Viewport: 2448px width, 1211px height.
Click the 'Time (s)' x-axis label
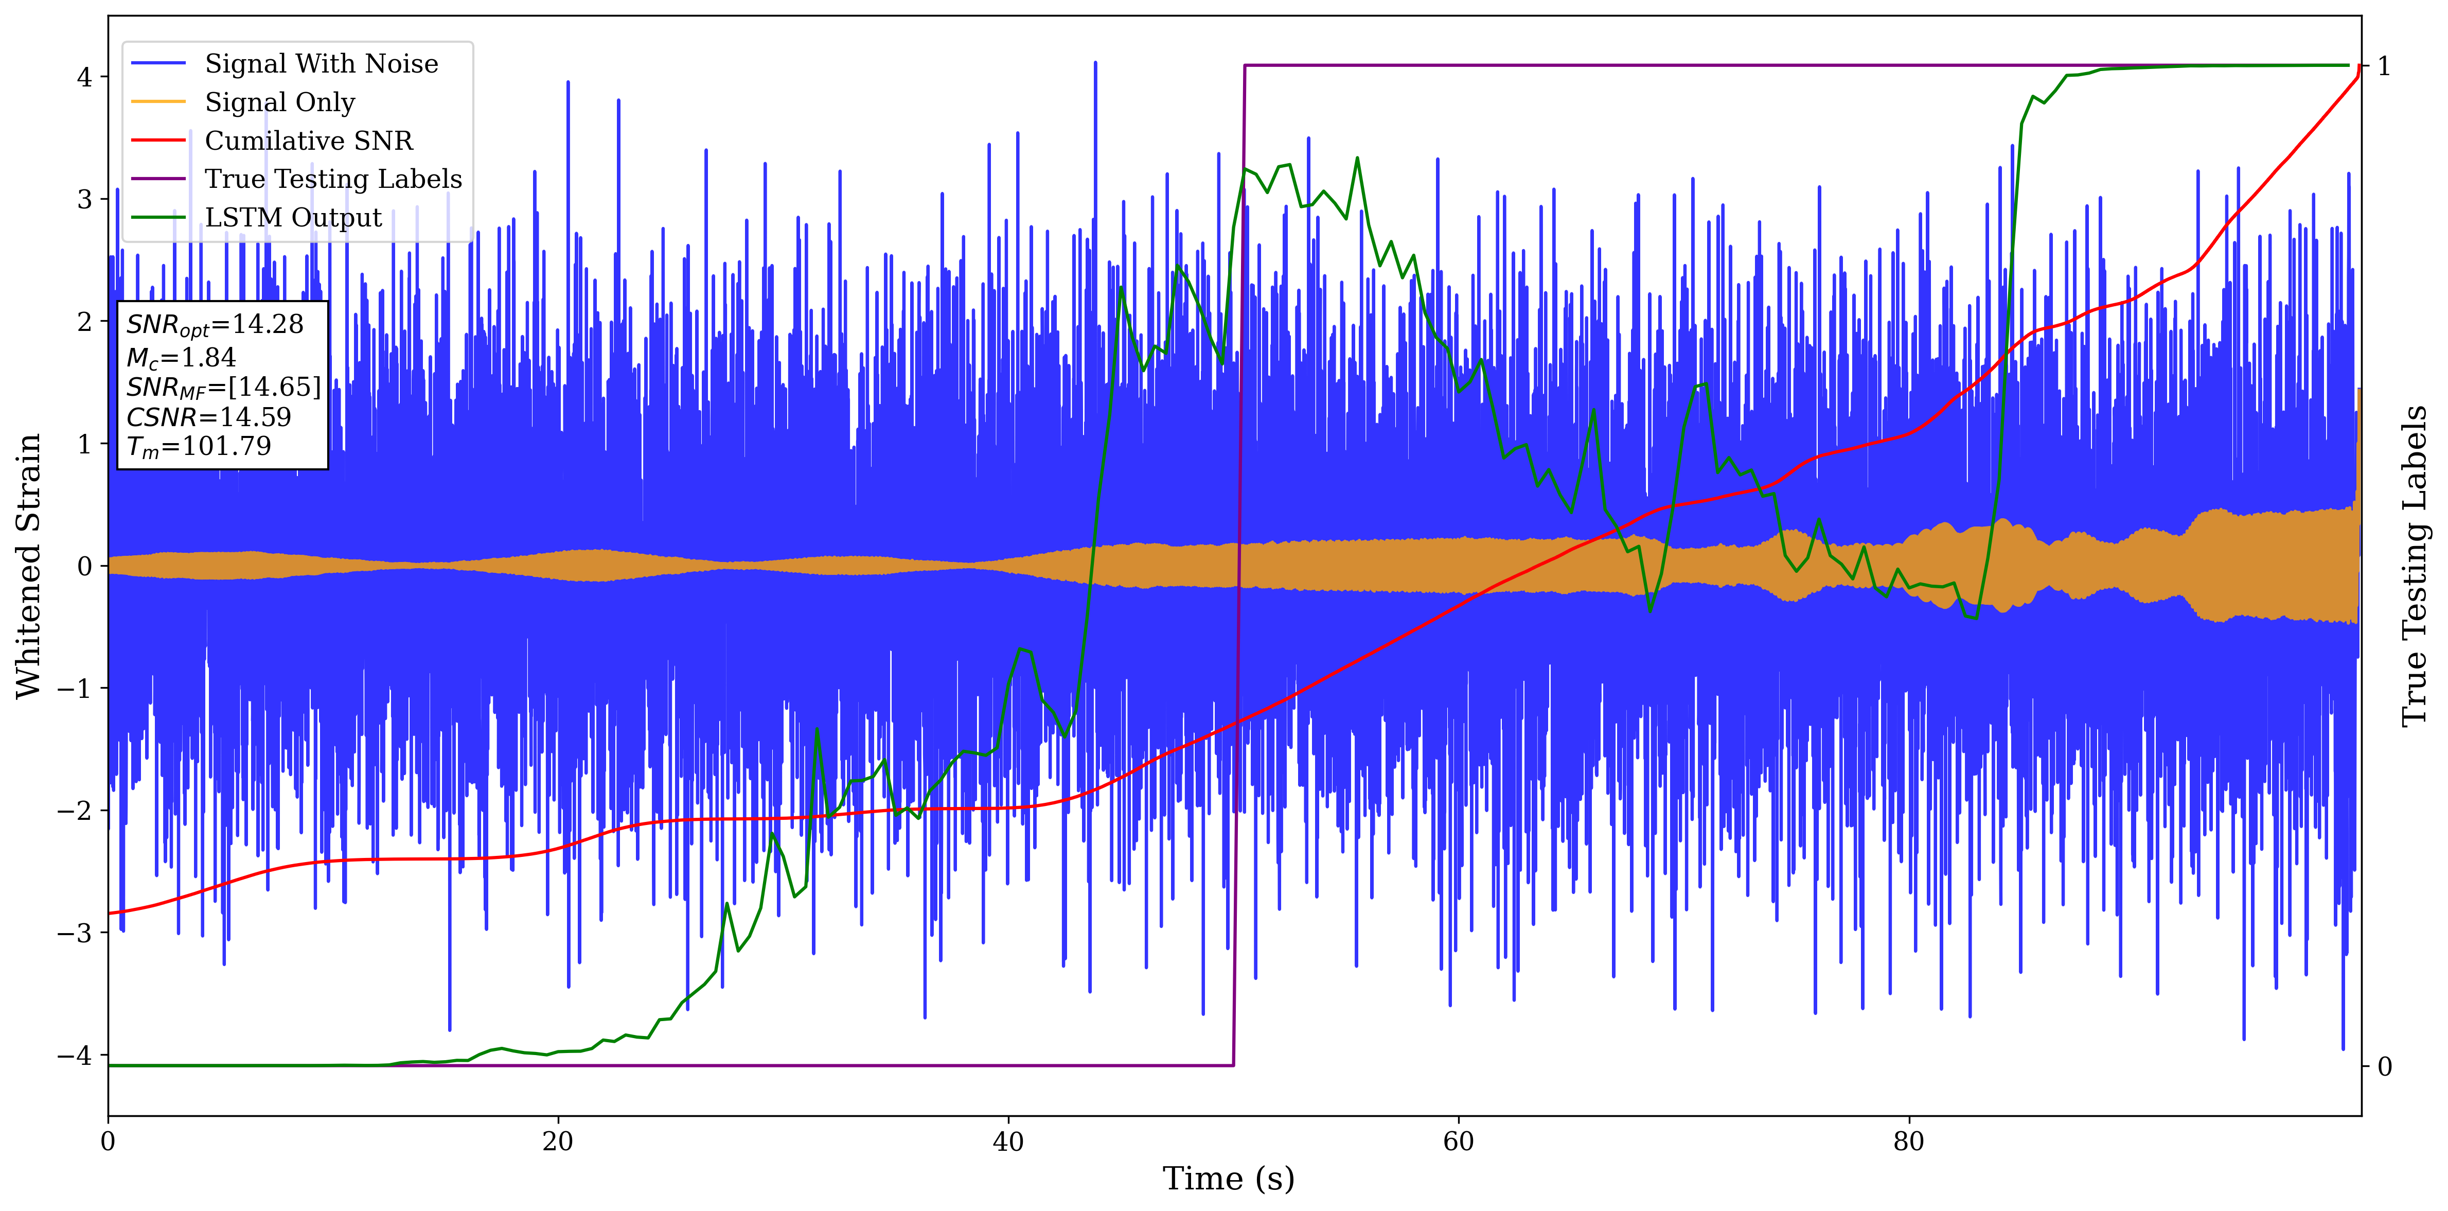click(x=1228, y=1179)
